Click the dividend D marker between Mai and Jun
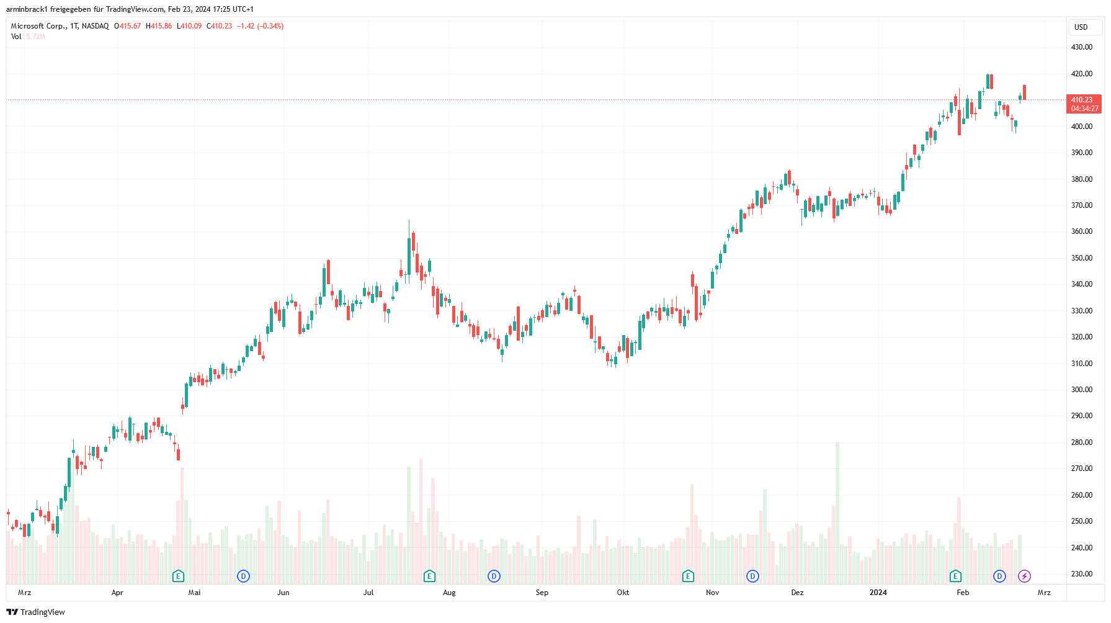This screenshot has height=623, width=1111. coord(243,576)
